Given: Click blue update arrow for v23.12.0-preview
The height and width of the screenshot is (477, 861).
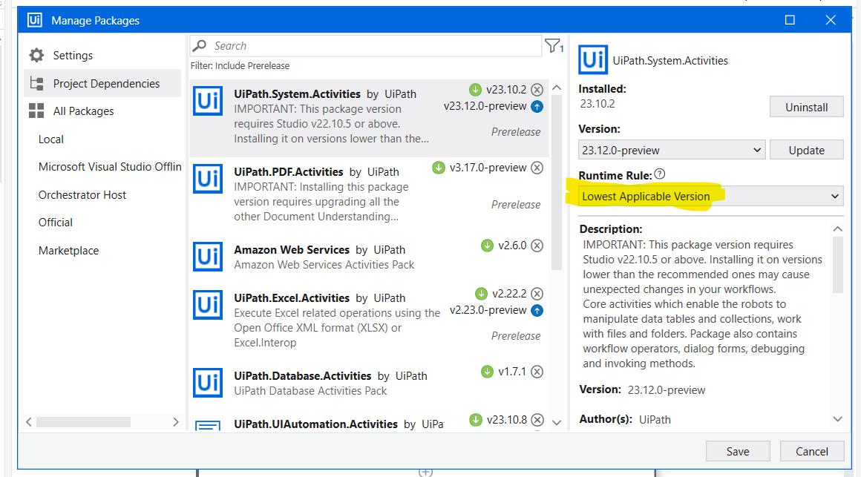Looking at the screenshot, I should pos(537,107).
